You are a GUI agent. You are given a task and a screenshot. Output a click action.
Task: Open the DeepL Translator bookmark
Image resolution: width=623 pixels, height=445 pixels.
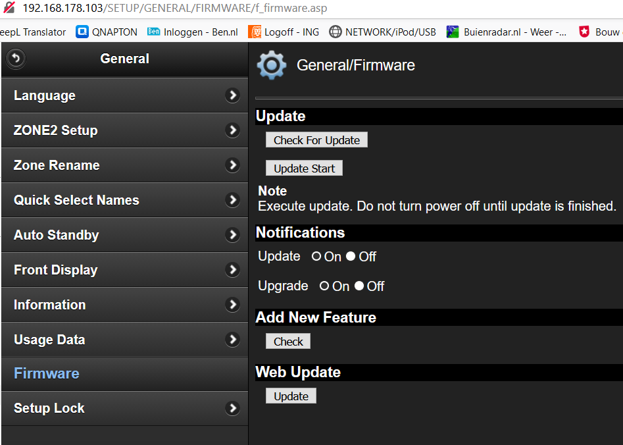(x=33, y=32)
